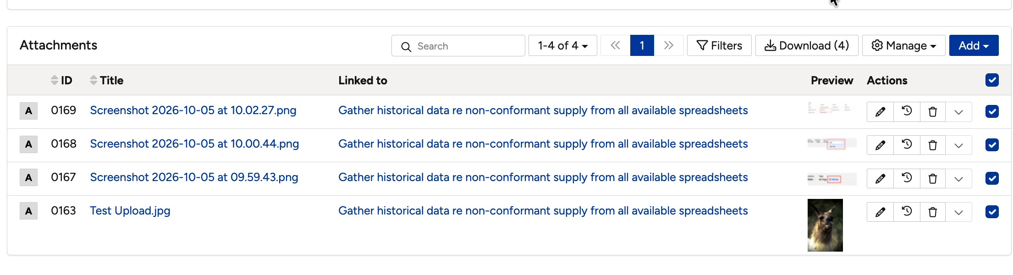Delete attachment 0169 with trash icon
The width and height of the screenshot is (1013, 275).
tap(933, 112)
